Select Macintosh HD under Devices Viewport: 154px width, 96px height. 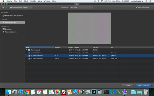[x=13, y=22]
